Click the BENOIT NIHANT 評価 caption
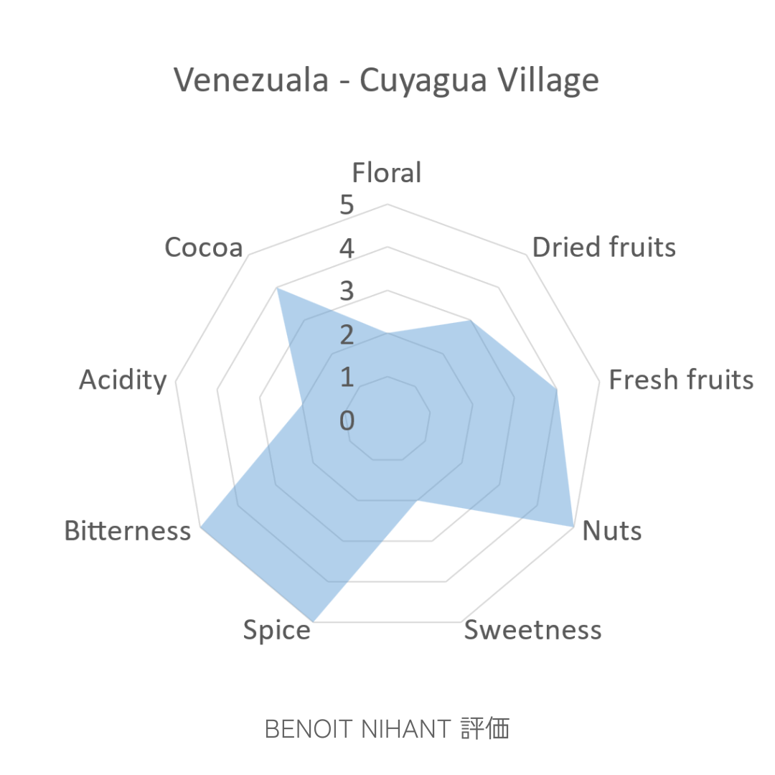Viewport: 775px width, 775px height. coord(387,729)
